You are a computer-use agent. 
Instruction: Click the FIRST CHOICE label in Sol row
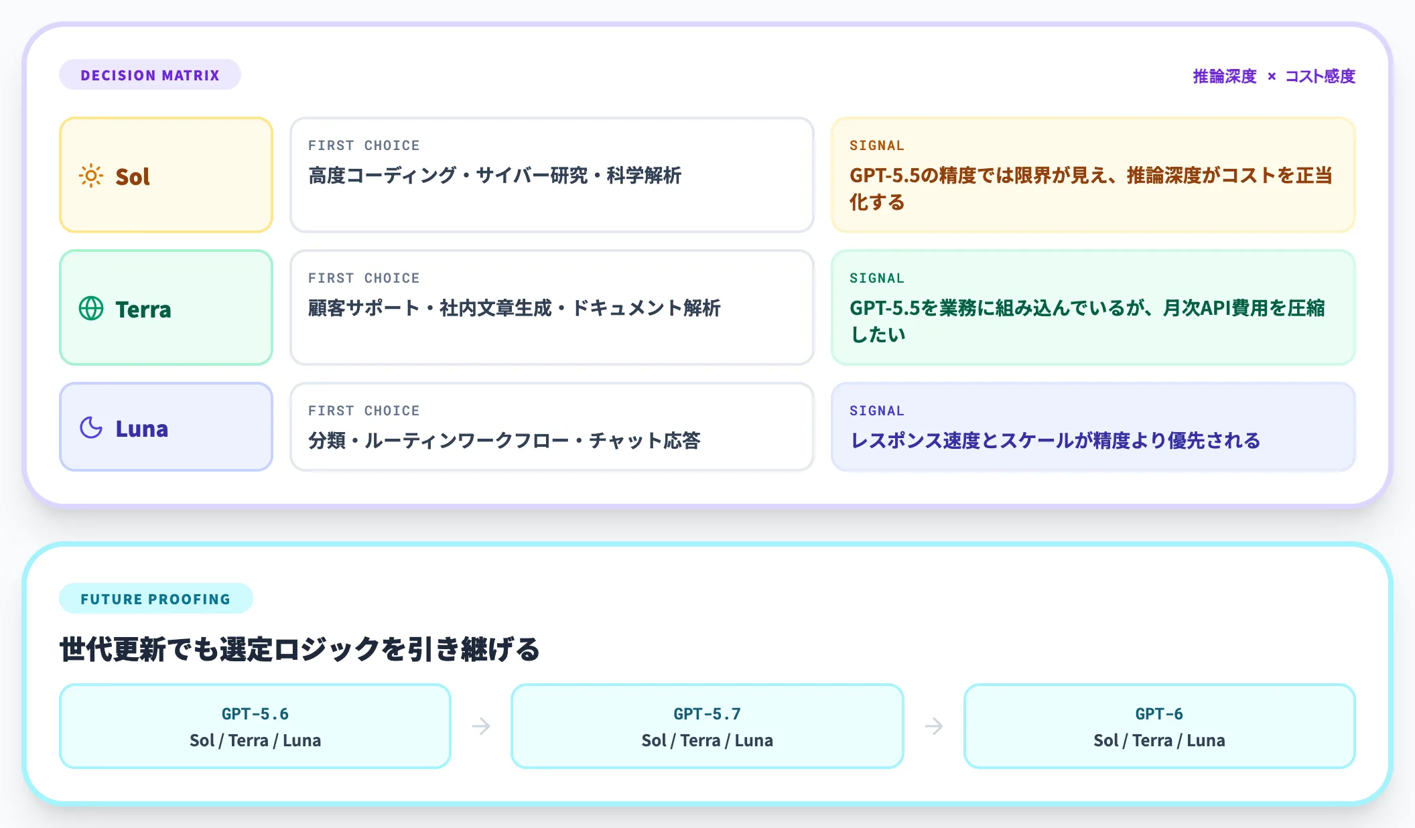364,145
